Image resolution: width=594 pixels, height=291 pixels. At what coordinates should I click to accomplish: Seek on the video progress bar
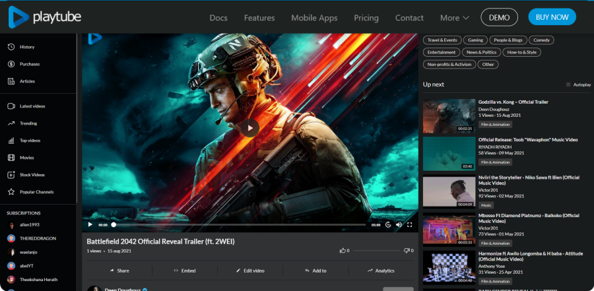(x=239, y=225)
